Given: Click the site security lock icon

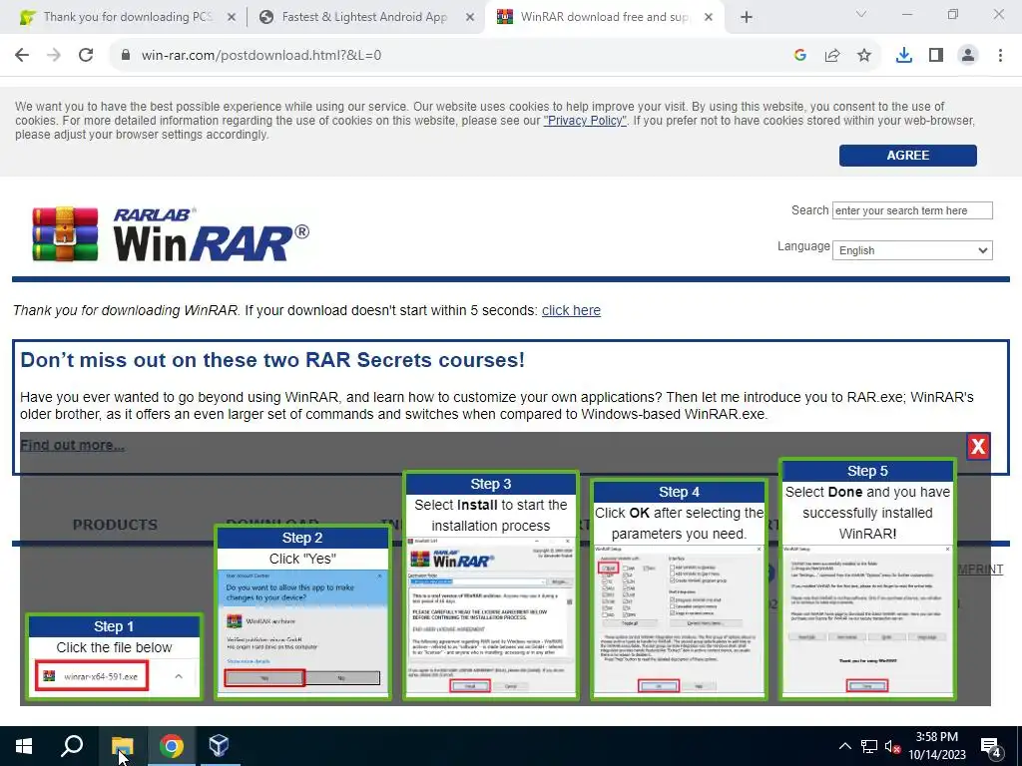Looking at the screenshot, I should (126, 56).
